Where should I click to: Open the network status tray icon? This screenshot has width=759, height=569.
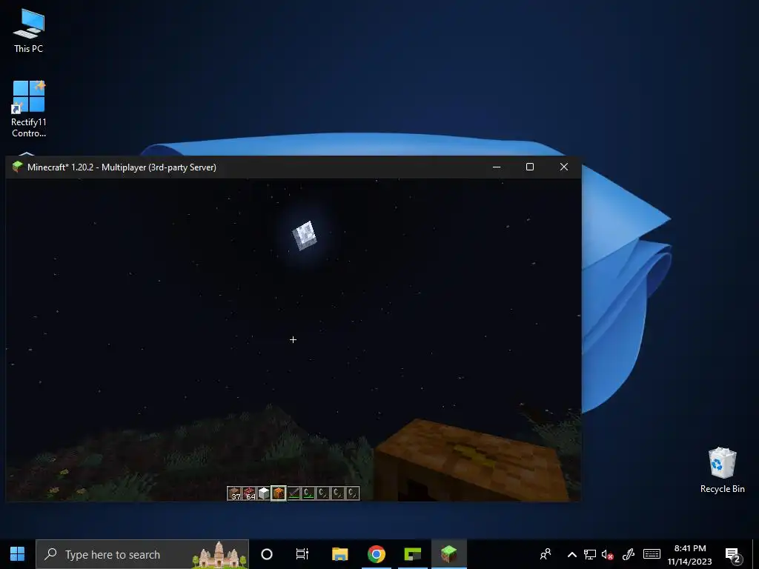[589, 554]
